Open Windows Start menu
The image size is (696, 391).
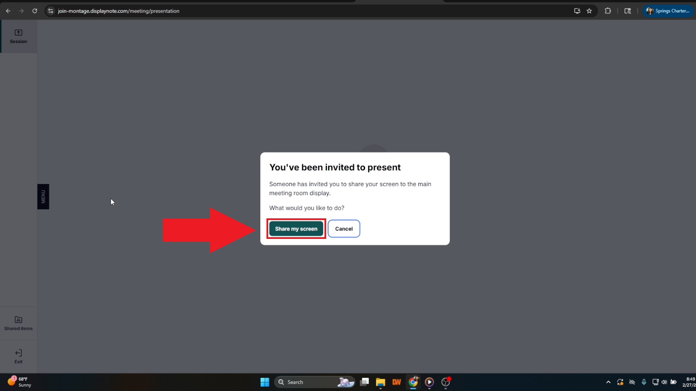[x=265, y=382]
